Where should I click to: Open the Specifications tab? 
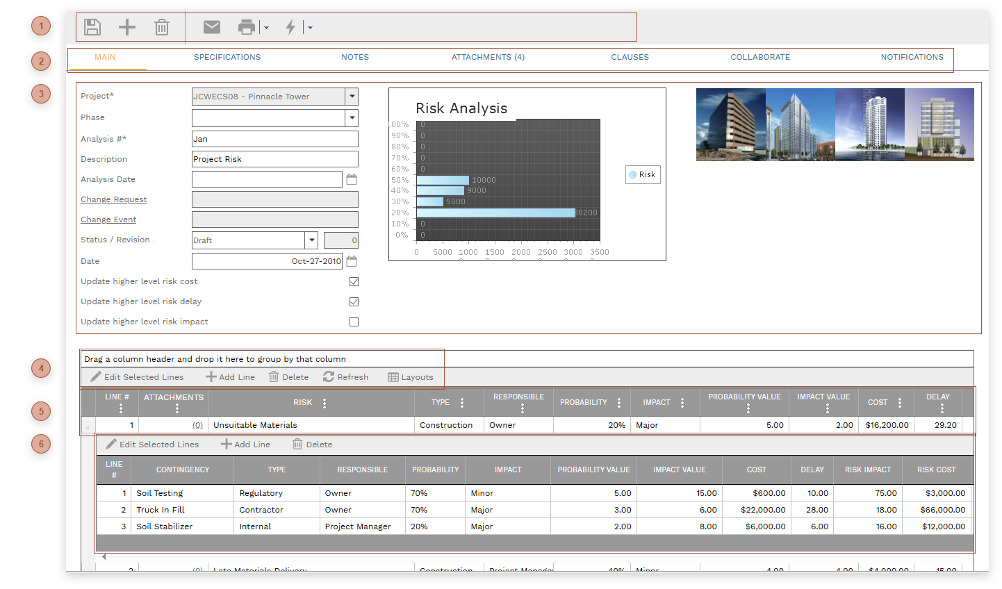coord(227,57)
